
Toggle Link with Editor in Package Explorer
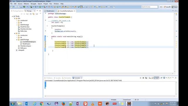click(33, 14)
